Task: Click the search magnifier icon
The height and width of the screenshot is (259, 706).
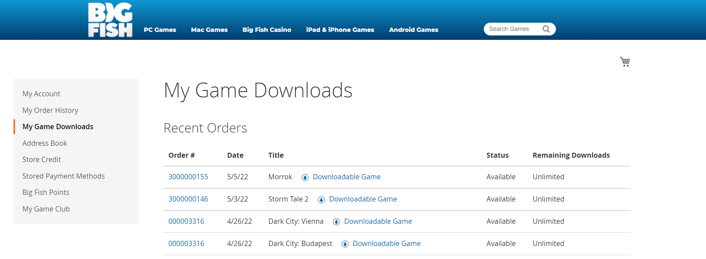Action: coord(546,29)
